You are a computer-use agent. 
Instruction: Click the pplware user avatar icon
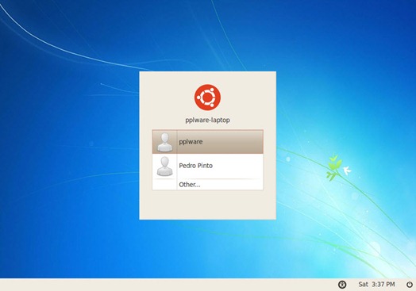pyautogui.click(x=165, y=142)
